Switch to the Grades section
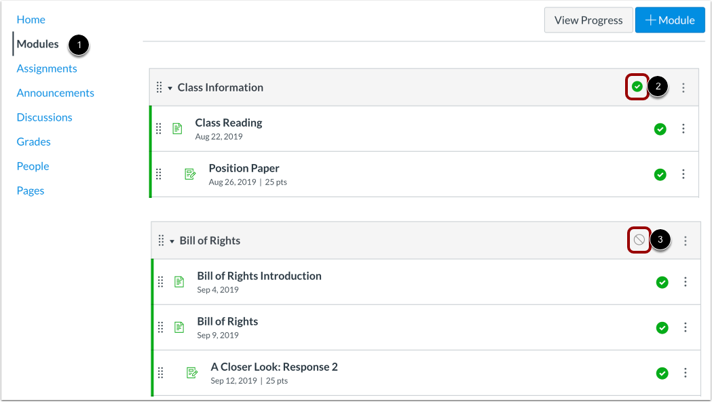The image size is (712, 402). (33, 141)
